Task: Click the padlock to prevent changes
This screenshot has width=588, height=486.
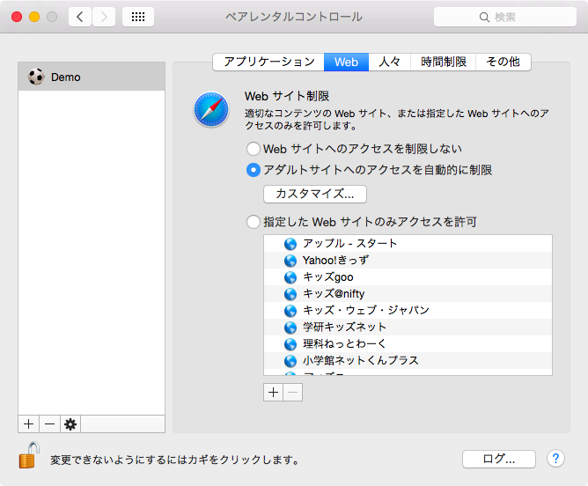Action: coord(29,455)
